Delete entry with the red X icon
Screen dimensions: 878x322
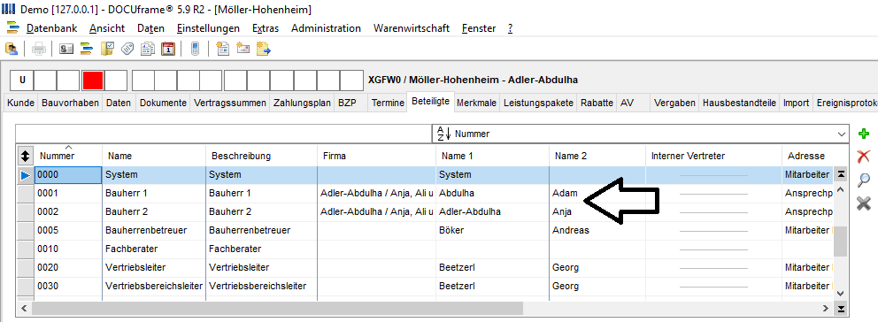pos(864,157)
